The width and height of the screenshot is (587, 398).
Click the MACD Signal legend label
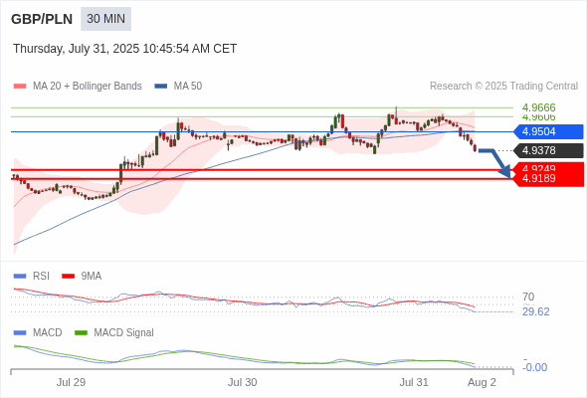[124, 333]
